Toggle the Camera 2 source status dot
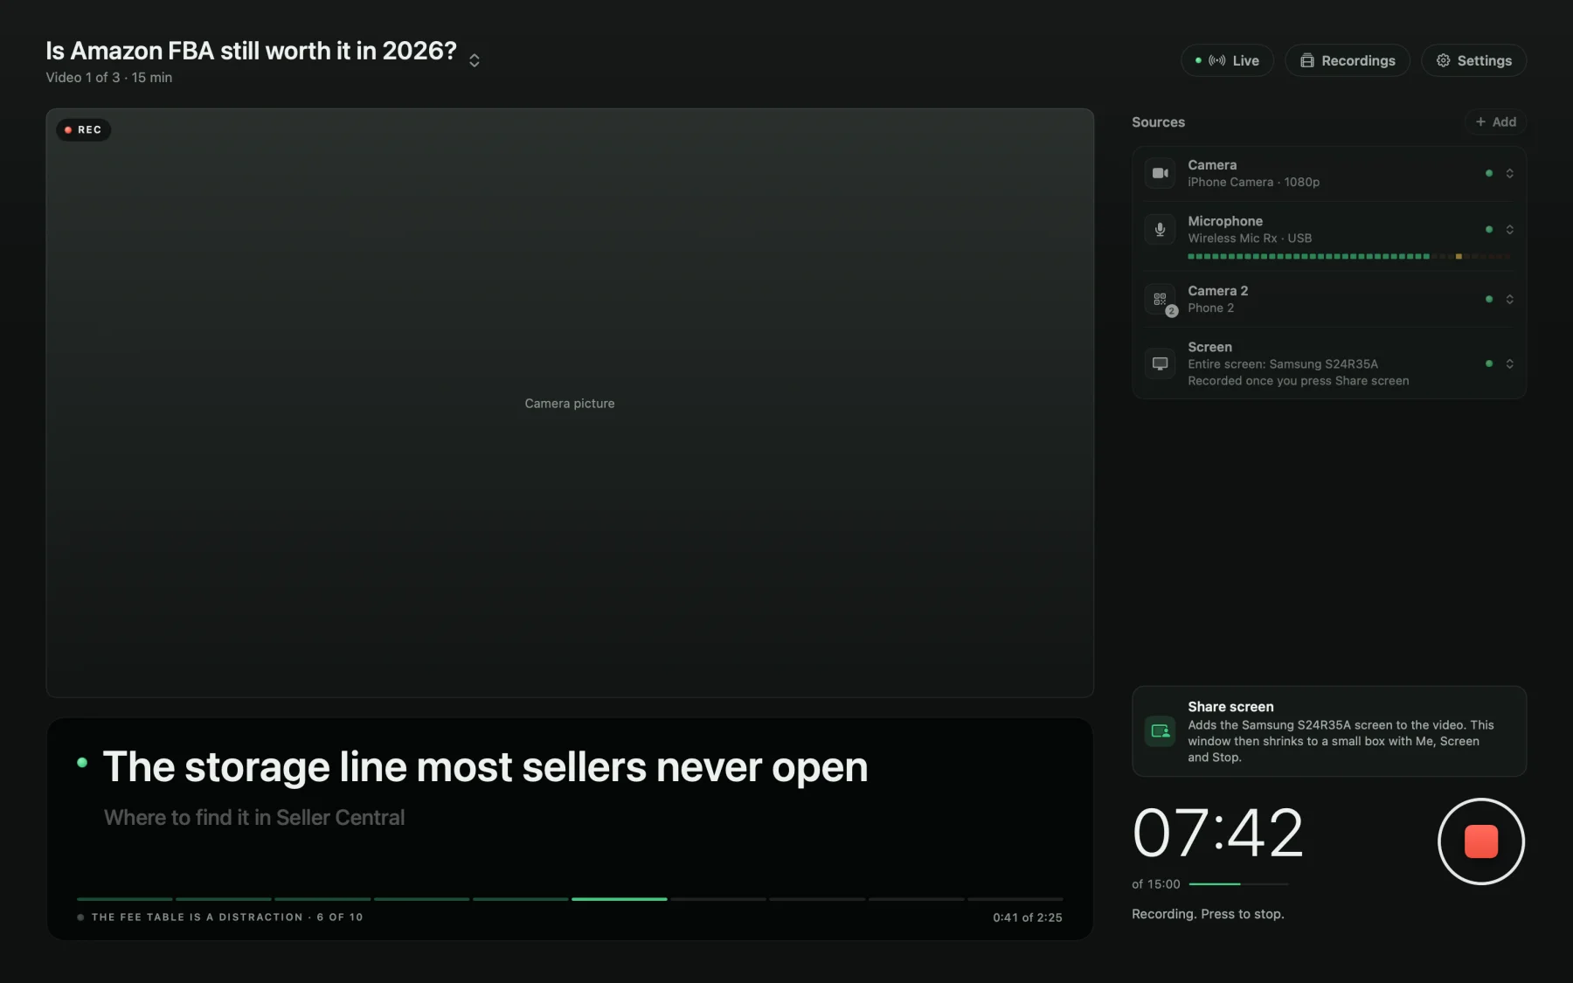Image resolution: width=1573 pixels, height=983 pixels. tap(1489, 299)
